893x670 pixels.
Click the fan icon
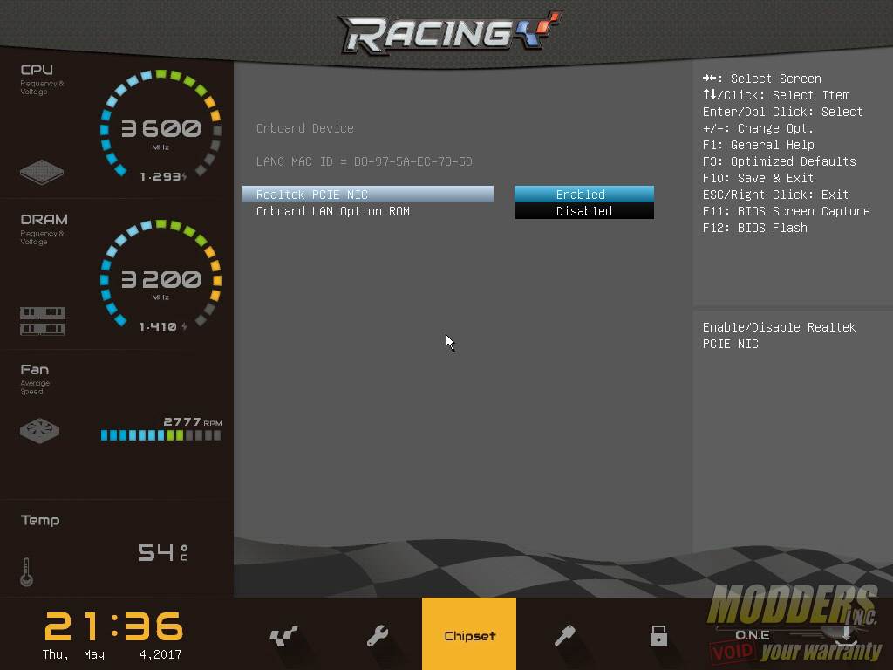[39, 431]
